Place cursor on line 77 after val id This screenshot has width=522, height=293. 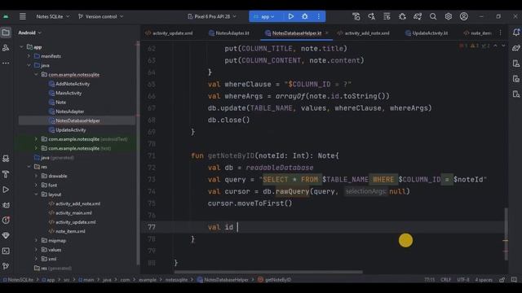click(x=237, y=227)
